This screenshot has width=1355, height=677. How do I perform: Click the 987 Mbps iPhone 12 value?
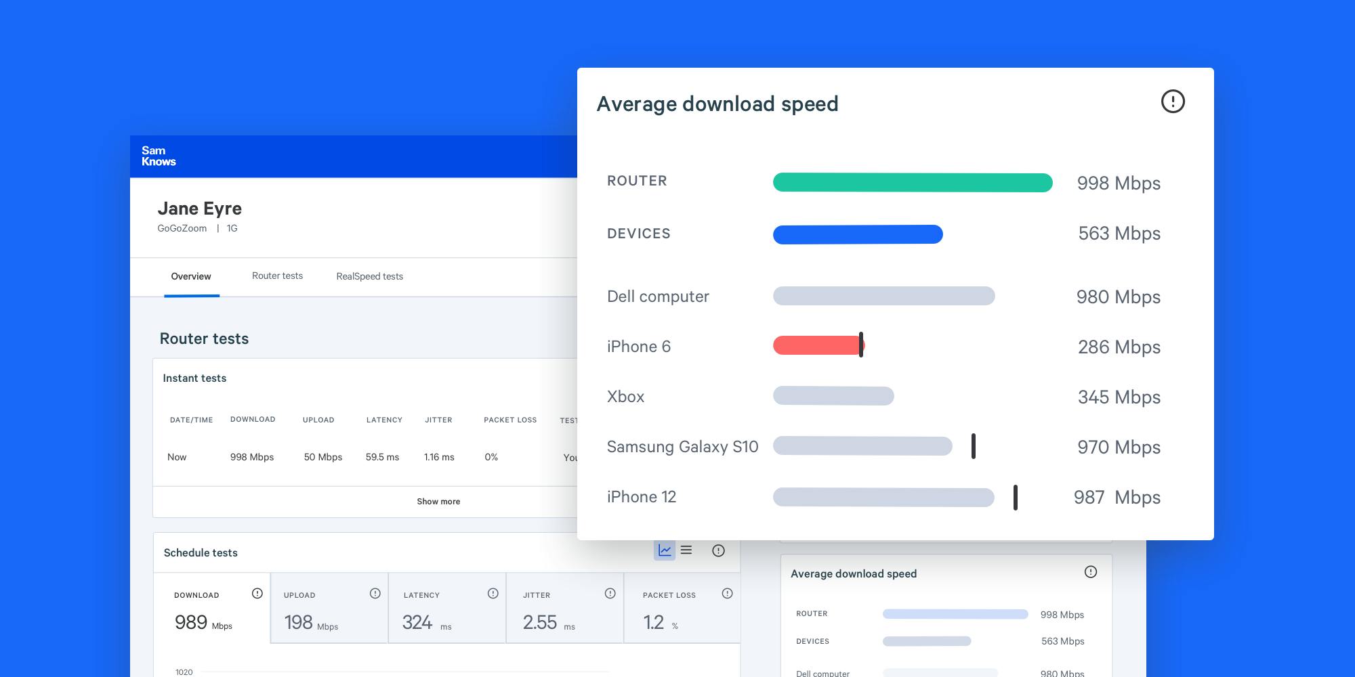1117,498
